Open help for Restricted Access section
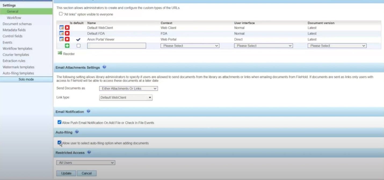The image size is (384, 180). coord(89,152)
